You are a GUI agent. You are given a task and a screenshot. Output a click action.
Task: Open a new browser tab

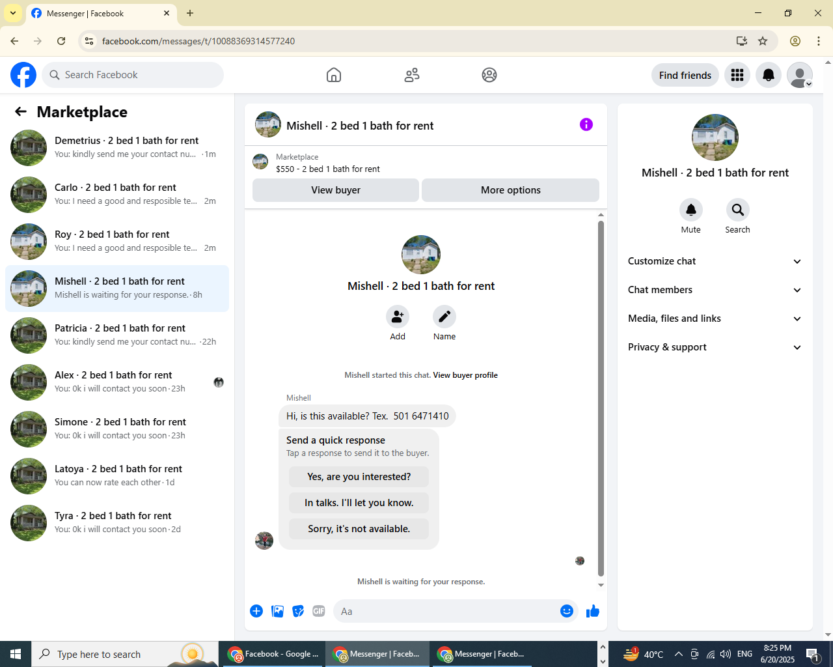(190, 13)
